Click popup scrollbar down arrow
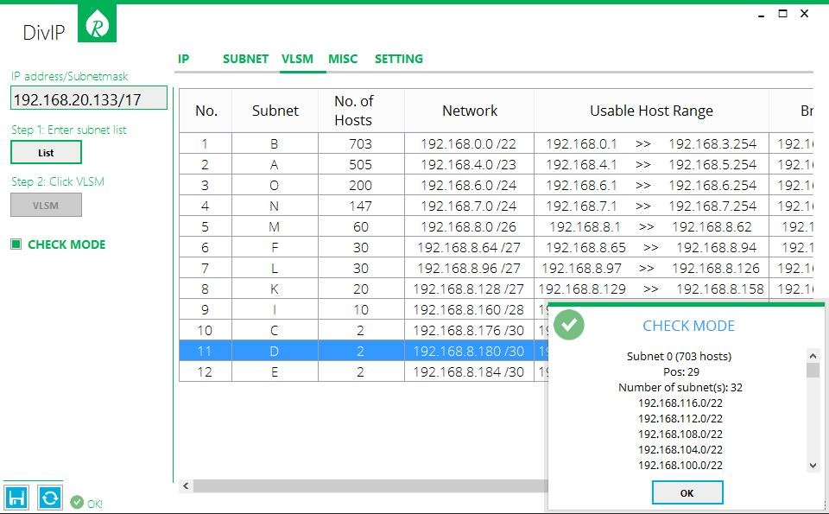The width and height of the screenshot is (829, 514). (813, 466)
